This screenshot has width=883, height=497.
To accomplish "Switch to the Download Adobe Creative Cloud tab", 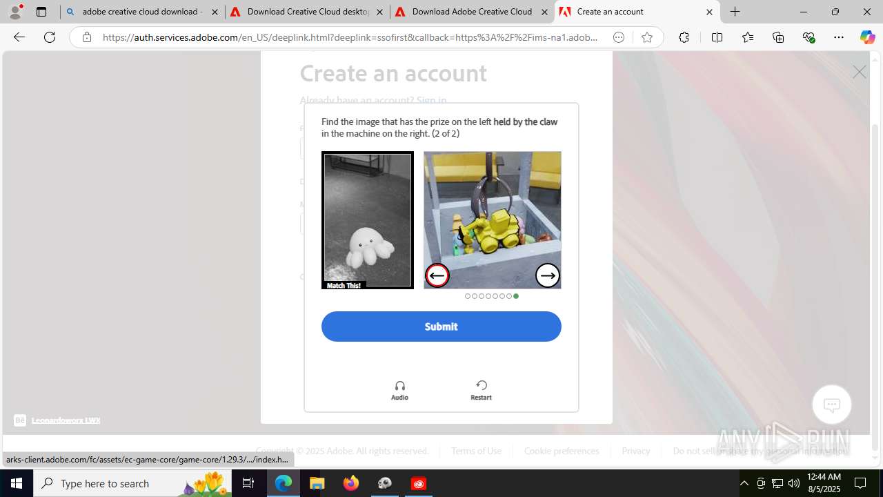I will [x=473, y=12].
